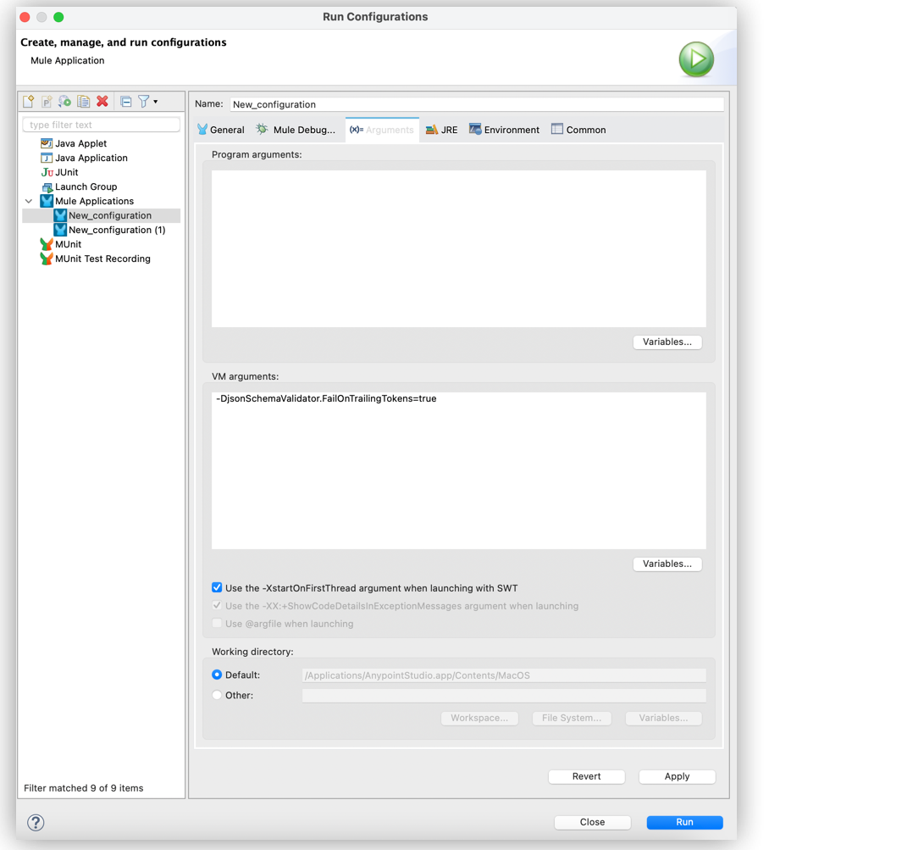Screen dimensions: 913x850
Task: Select the Other working directory radio
Action: pos(217,695)
